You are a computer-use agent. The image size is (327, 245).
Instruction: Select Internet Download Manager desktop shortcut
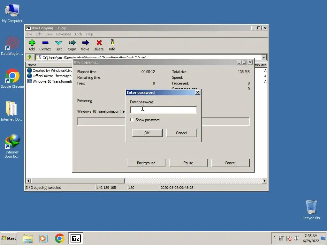coord(12,146)
